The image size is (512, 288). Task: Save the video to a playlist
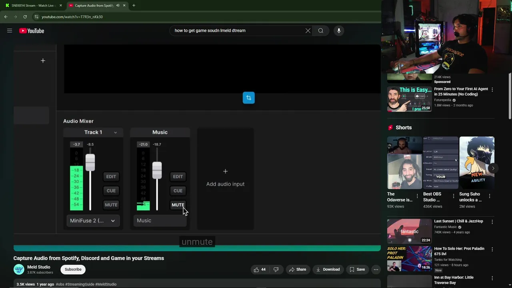coord(357,270)
